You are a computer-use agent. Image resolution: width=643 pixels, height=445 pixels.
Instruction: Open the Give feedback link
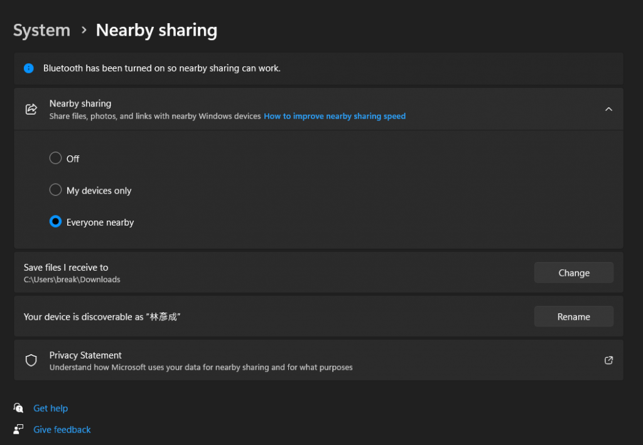(x=62, y=429)
